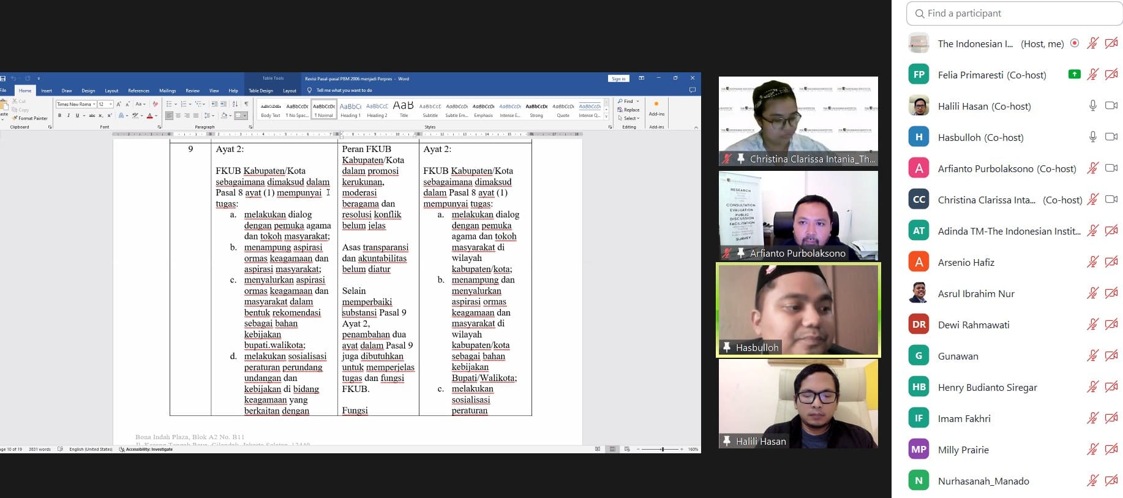The image size is (1123, 498).
Task: Expand the Numbering list dropdown arrow
Action: [190, 104]
